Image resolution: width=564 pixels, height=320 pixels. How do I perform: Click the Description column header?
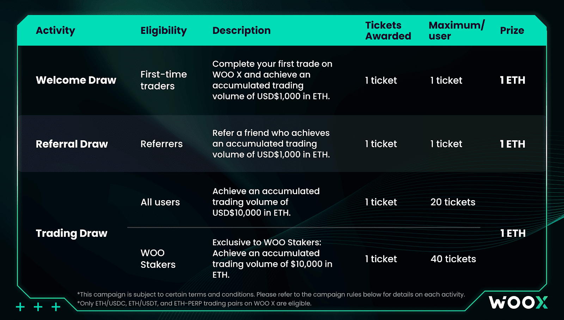point(241,31)
